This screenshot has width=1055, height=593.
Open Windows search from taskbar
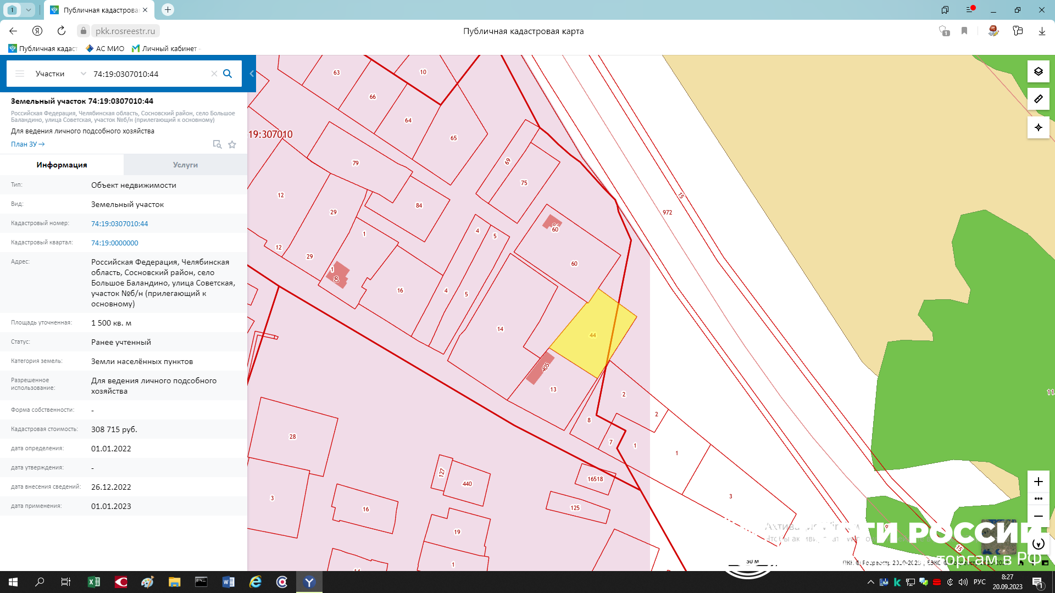(x=40, y=582)
